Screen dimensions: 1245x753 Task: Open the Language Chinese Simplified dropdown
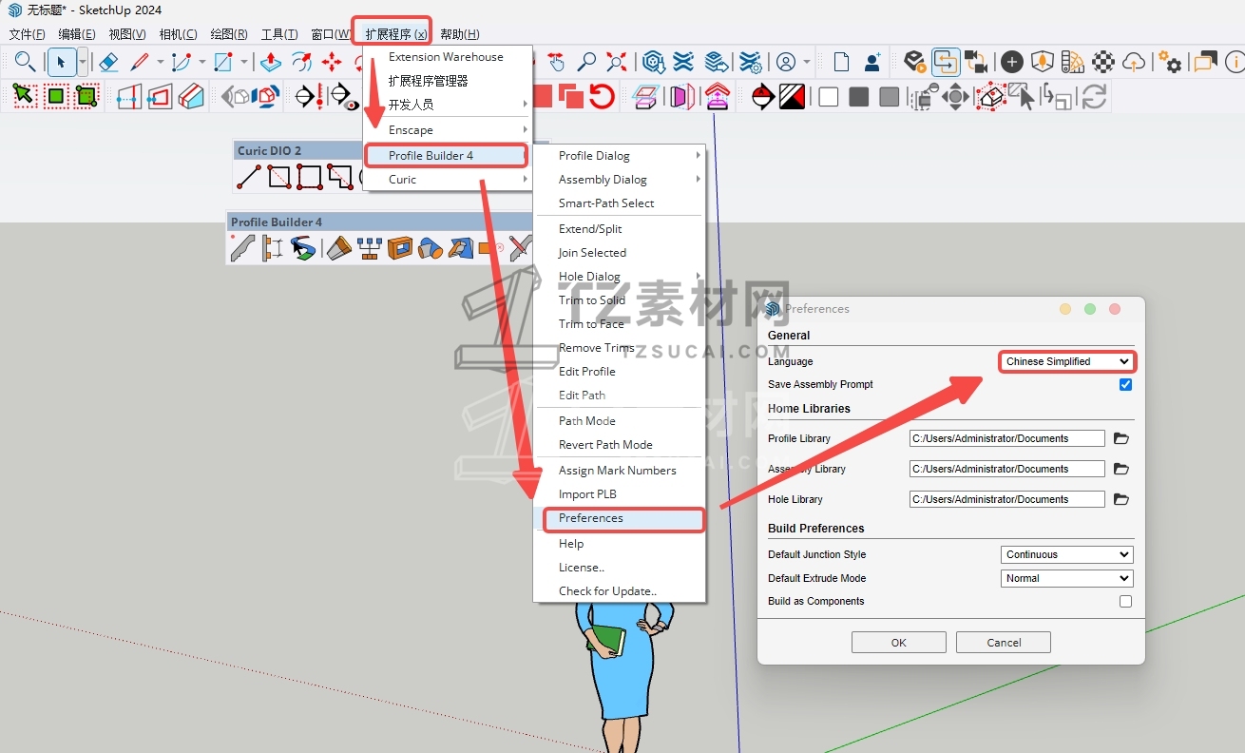click(x=1067, y=361)
